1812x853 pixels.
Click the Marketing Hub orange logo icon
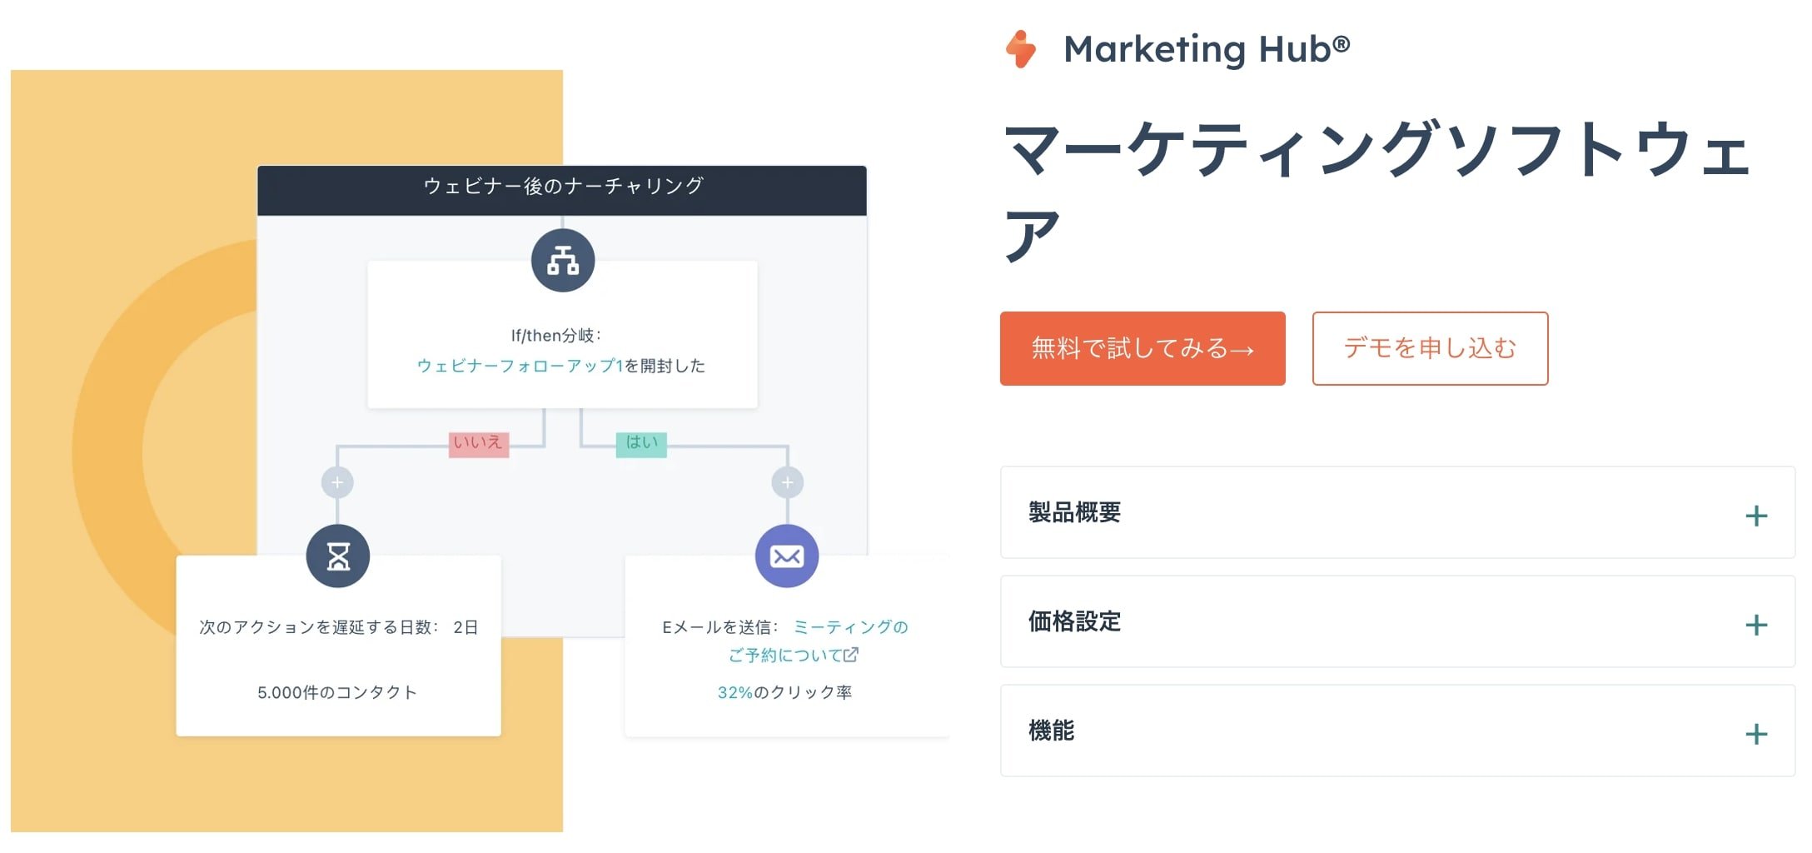[x=1021, y=48]
